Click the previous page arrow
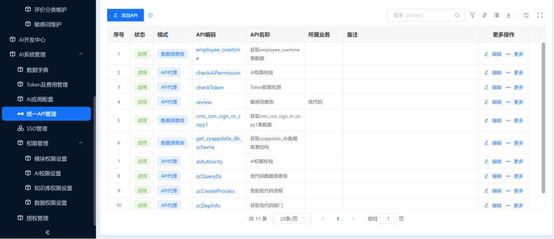 coord(323,219)
